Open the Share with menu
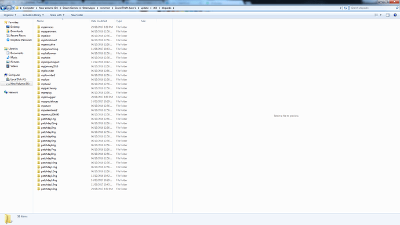The width and height of the screenshot is (400, 225). point(57,15)
